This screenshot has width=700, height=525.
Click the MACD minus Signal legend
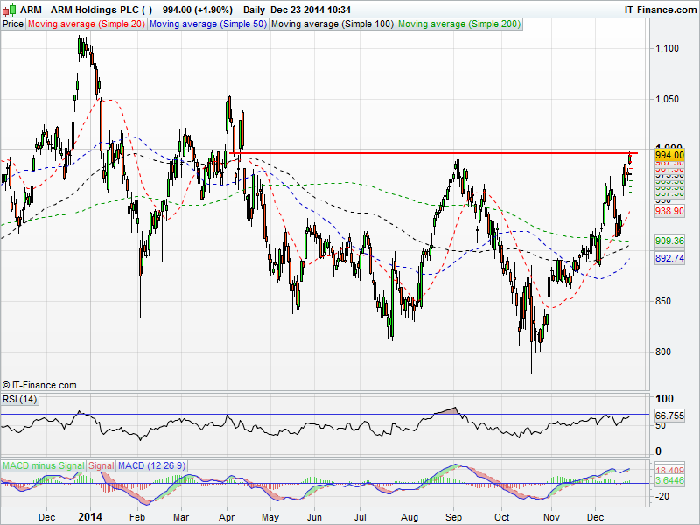(42, 465)
